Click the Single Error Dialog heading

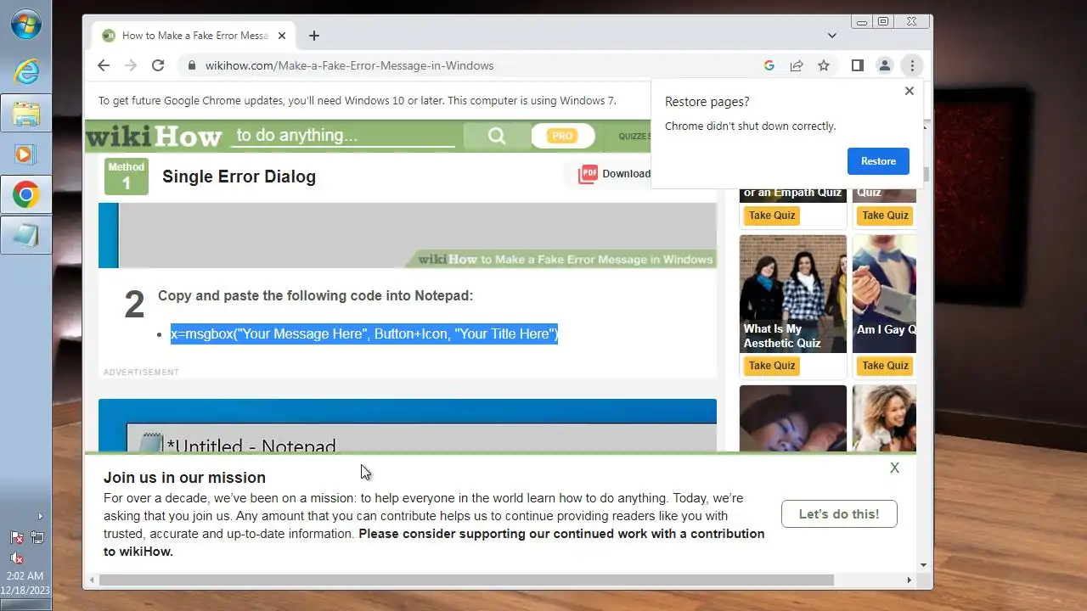click(x=239, y=177)
